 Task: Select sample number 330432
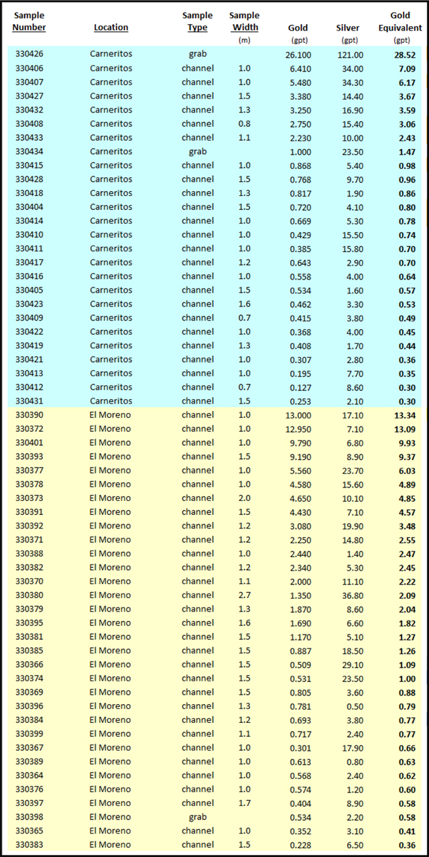click(29, 109)
